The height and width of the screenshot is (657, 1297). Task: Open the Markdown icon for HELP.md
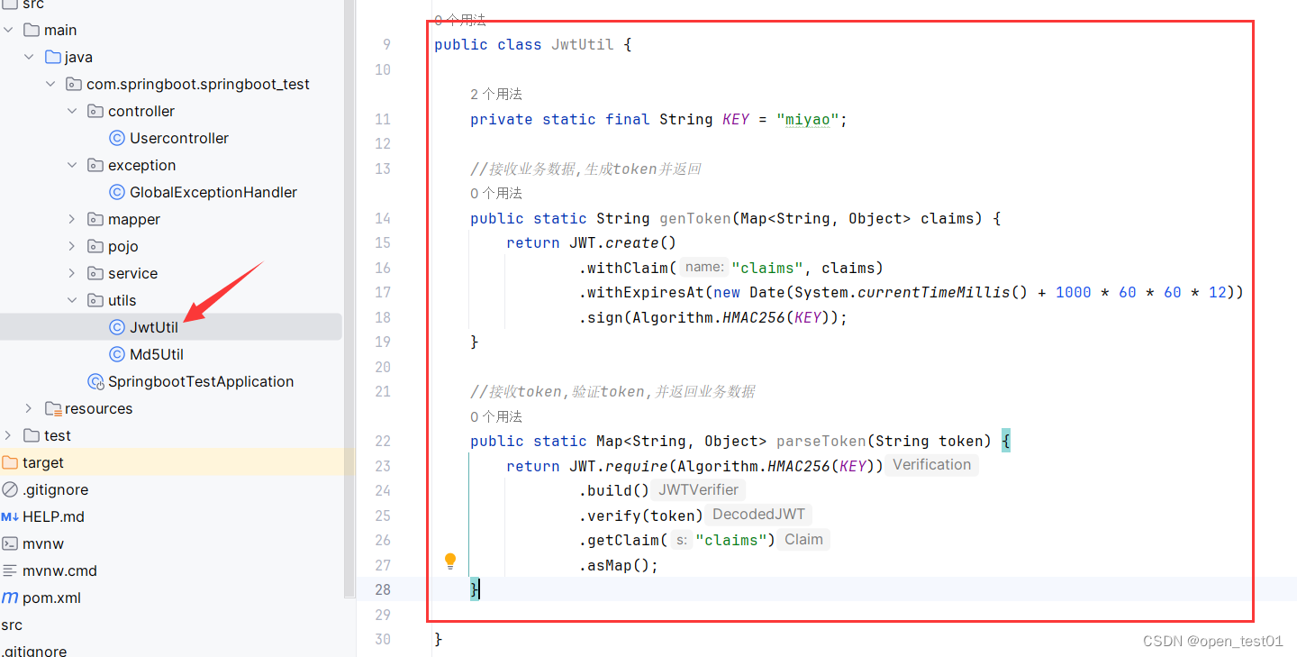[12, 516]
